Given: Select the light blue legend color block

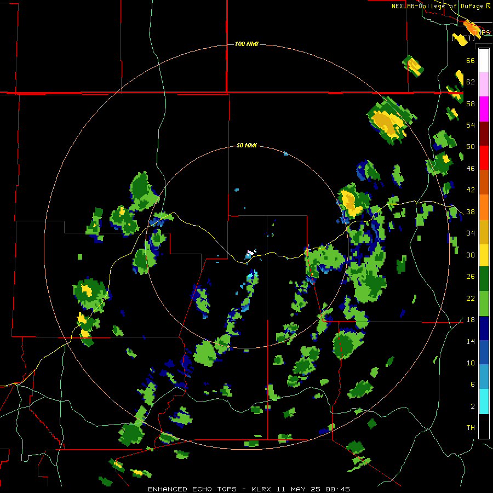Looking at the screenshot, I should (x=484, y=377).
